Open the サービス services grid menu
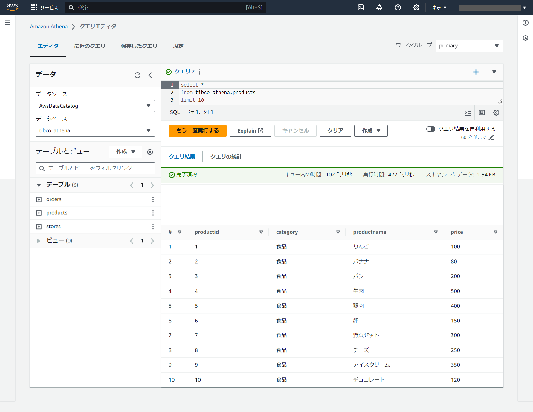Image resolution: width=533 pixels, height=412 pixels. (45, 7)
